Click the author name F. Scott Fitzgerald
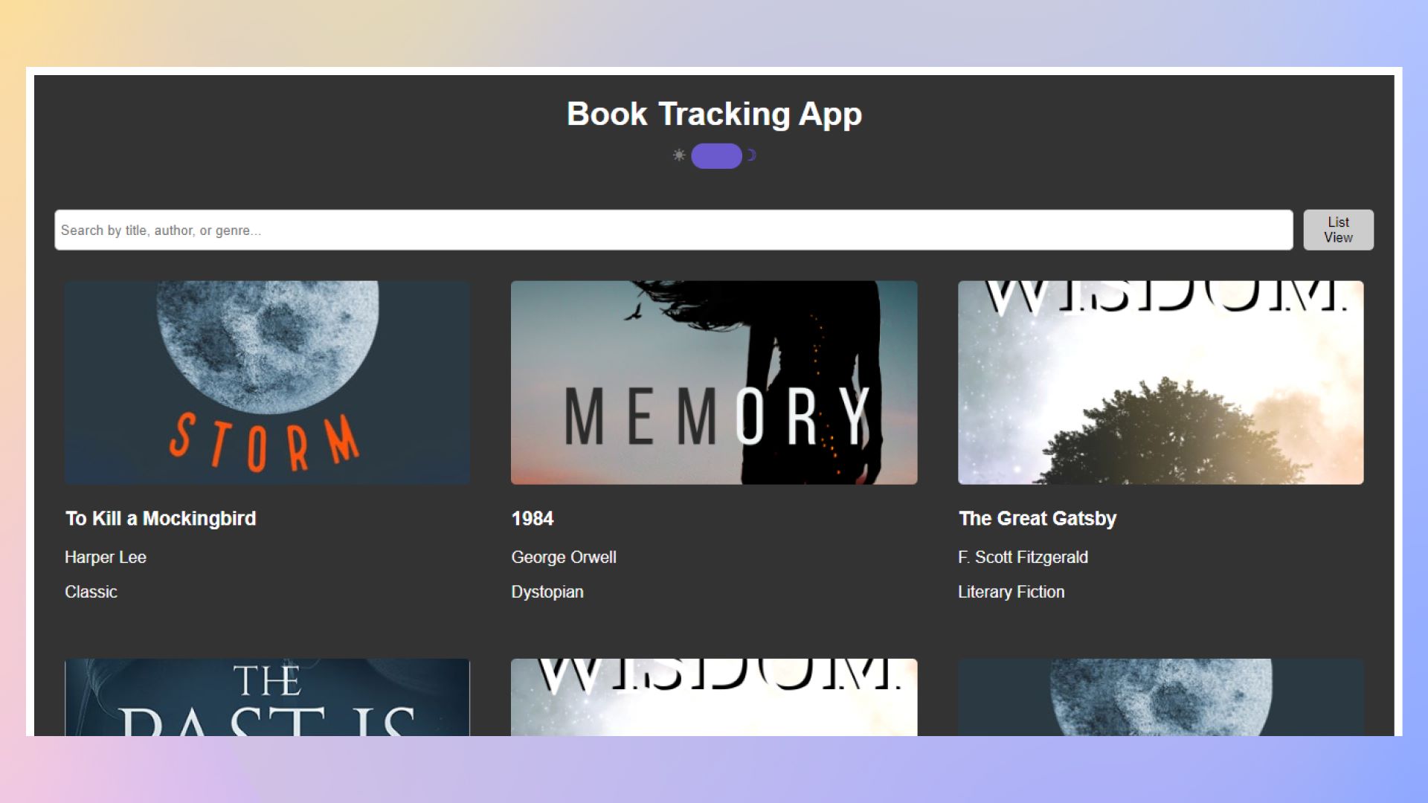 pyautogui.click(x=1023, y=557)
